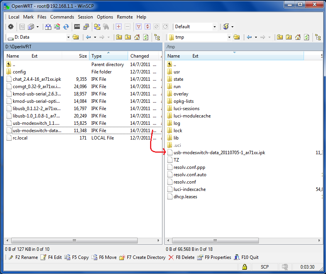Expand the local back history dropdown arrow
The image size is (326, 274).
click(x=95, y=37)
